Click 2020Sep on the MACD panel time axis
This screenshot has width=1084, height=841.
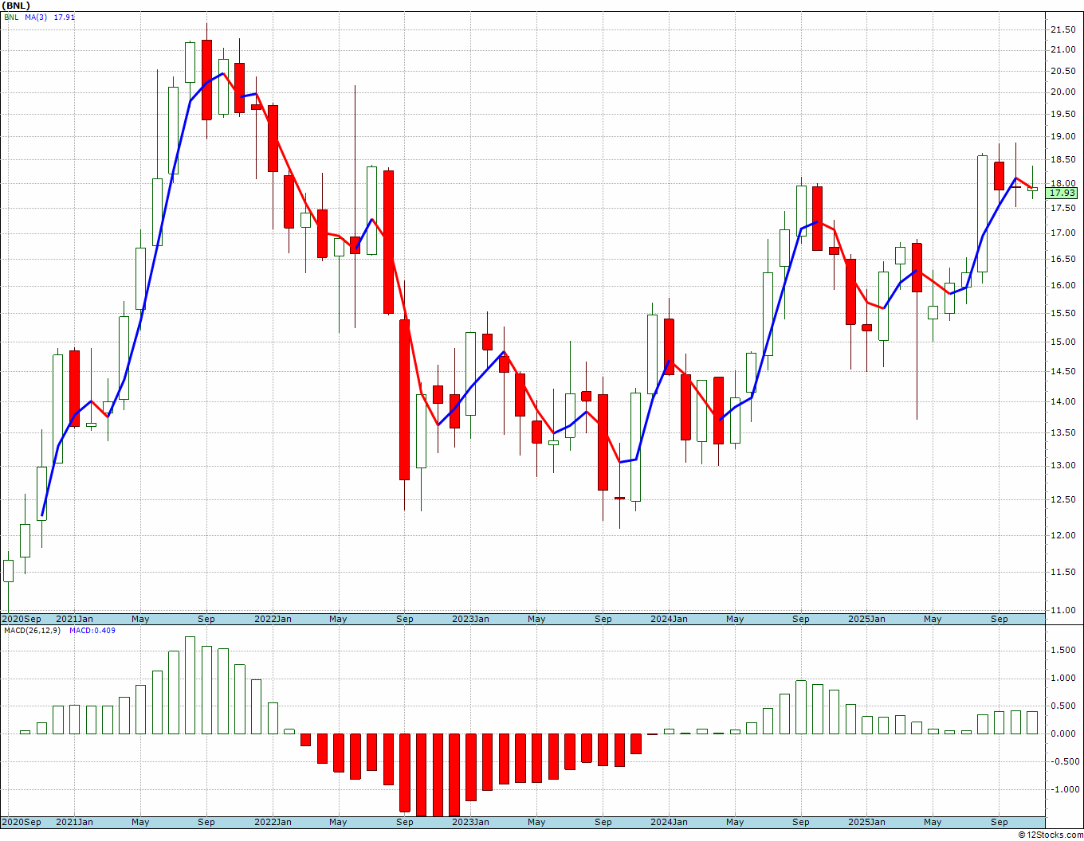(22, 822)
